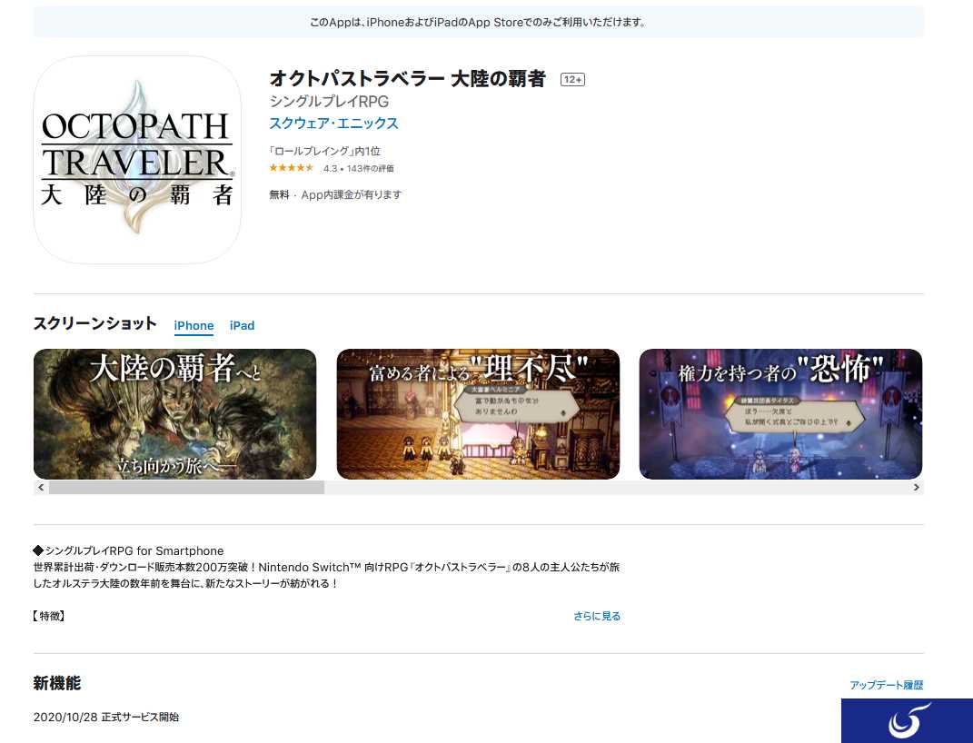
Task: Switch to the iPad screenshots tab
Action: 242,325
